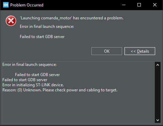The width and height of the screenshot is (163, 126).
Task: Click the unindented "Failed to start GDB server" details line
Action: point(25,80)
